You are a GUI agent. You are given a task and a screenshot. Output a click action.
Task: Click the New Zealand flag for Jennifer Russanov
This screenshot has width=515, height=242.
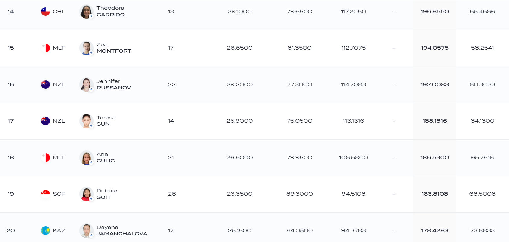[46, 84]
